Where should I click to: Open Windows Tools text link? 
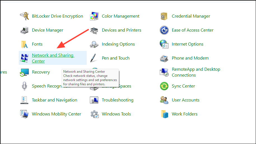click(x=116, y=114)
